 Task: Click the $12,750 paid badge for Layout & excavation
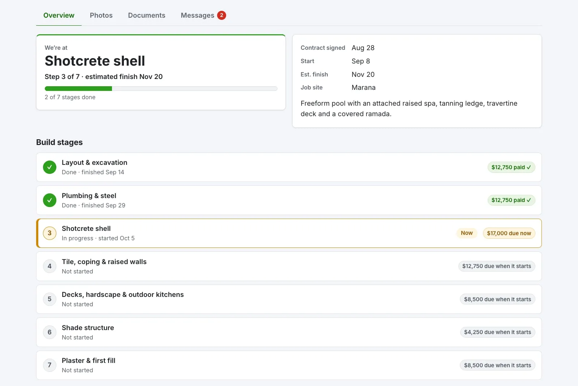[x=511, y=167]
